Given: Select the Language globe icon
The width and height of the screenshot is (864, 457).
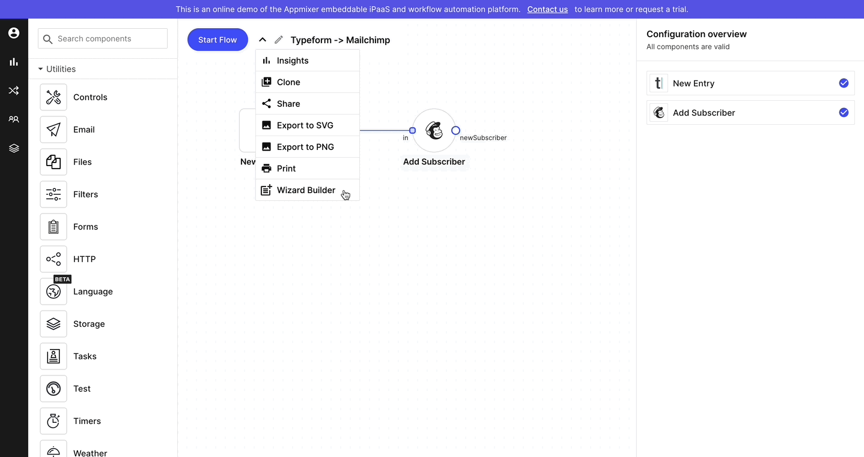Looking at the screenshot, I should (x=53, y=291).
